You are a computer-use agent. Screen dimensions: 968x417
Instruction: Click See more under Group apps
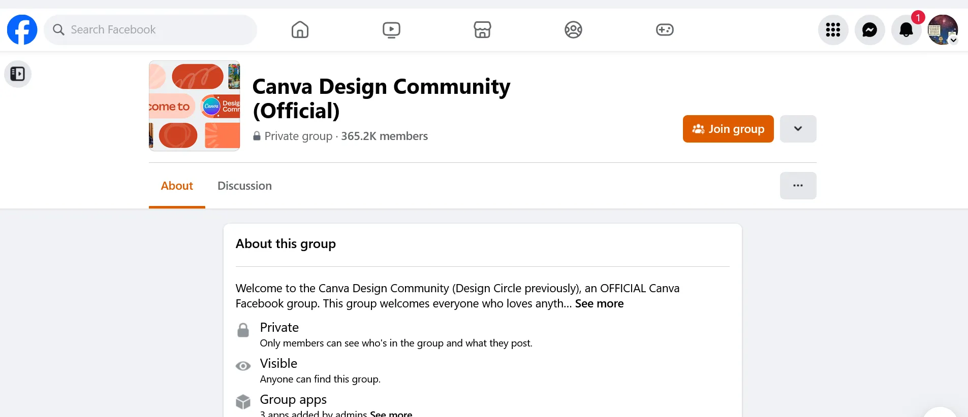click(391, 413)
